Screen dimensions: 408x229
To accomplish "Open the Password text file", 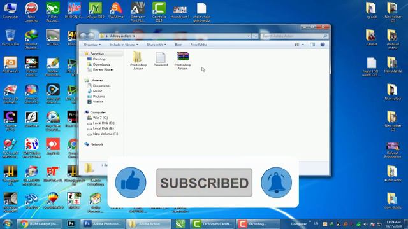I will coord(160,59).
